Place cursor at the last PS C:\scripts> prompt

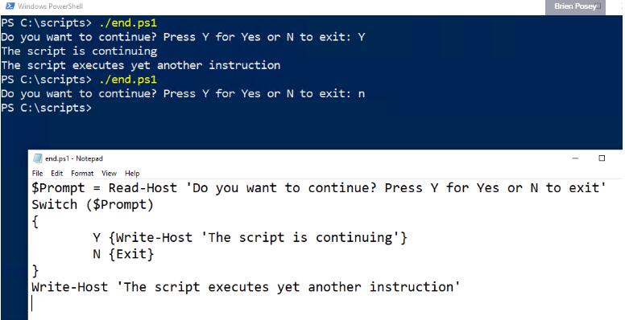[x=46, y=108]
